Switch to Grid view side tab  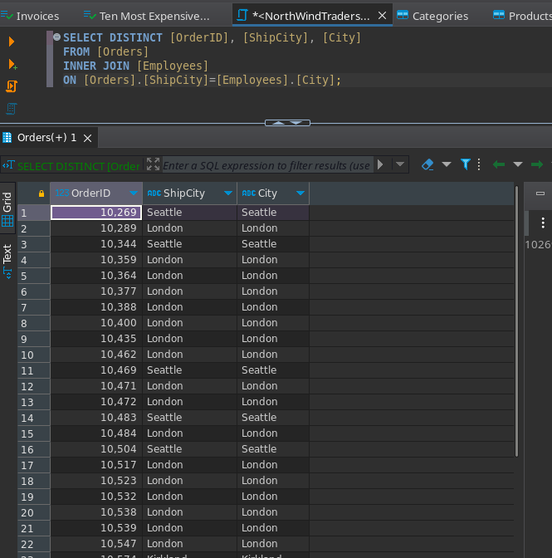tap(7, 209)
